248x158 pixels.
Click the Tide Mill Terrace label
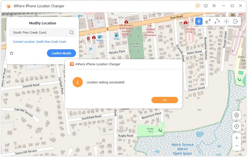(x=24, y=112)
